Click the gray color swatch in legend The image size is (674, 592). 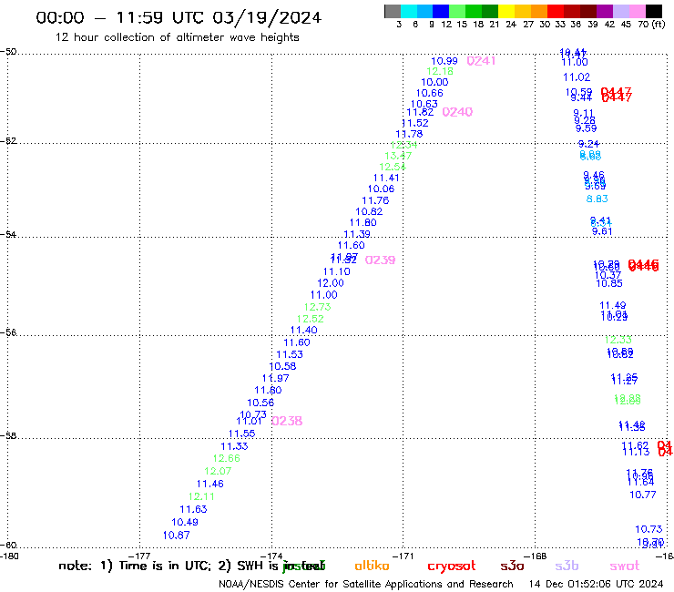click(x=393, y=11)
